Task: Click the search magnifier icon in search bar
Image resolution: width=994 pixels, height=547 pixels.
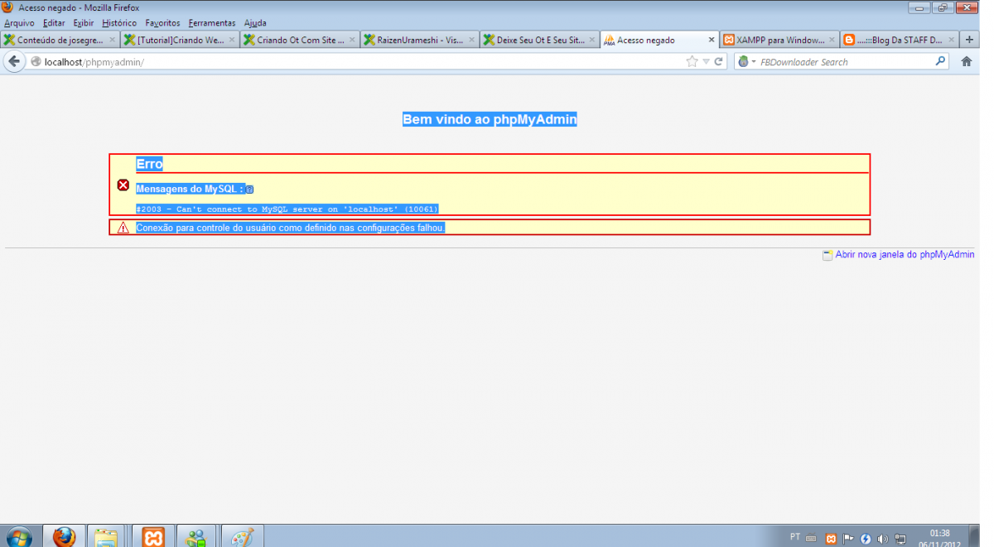Action: click(x=941, y=61)
